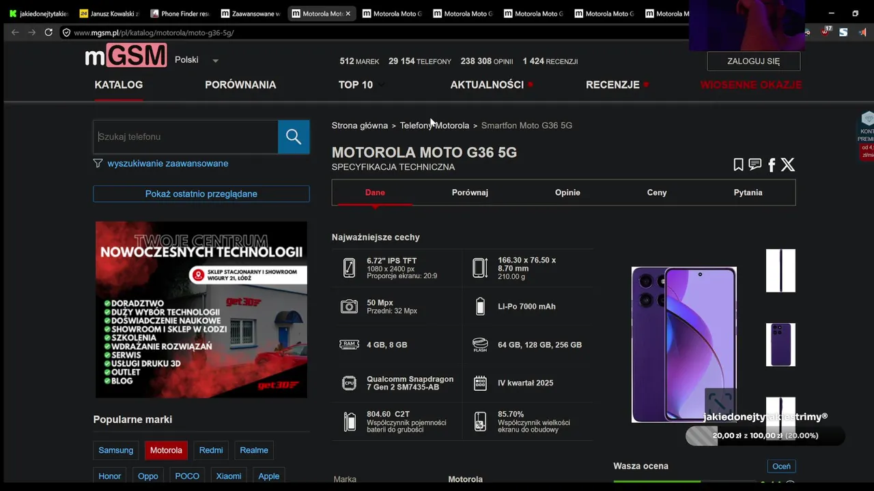Screen dimensions: 874x491
Task: Select the Realme brand button
Action: [x=254, y=450]
